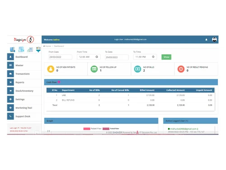Click the Department column header
This screenshot has height=170, width=226.
pos(68,90)
